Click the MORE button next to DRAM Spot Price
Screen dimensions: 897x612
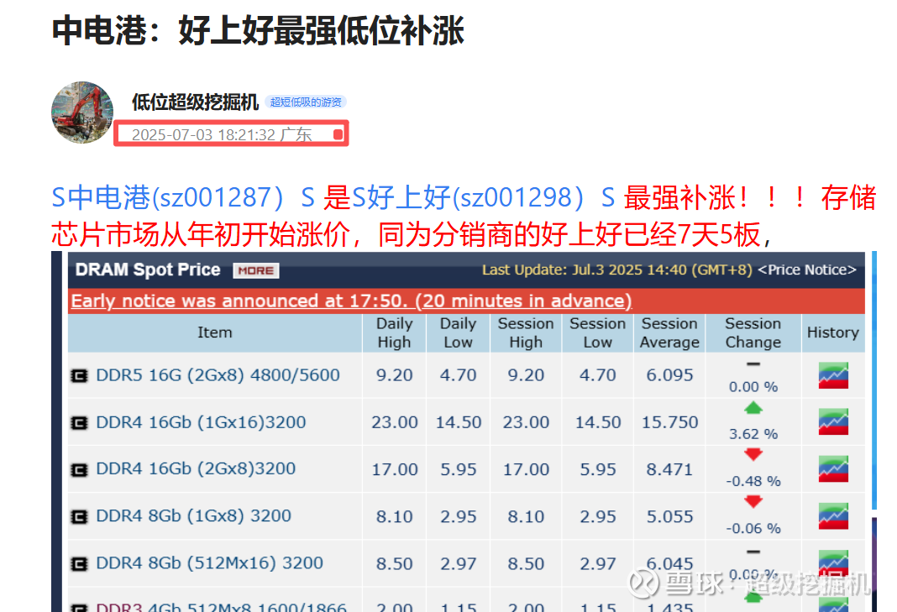pyautogui.click(x=255, y=270)
